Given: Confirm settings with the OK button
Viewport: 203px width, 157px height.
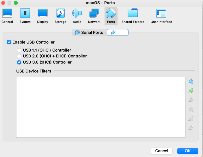Looking at the screenshot, I should (188, 151).
